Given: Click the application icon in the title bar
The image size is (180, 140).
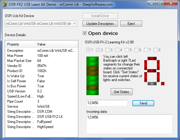Looking at the screenshot, I should pyautogui.click(x=5, y=4).
